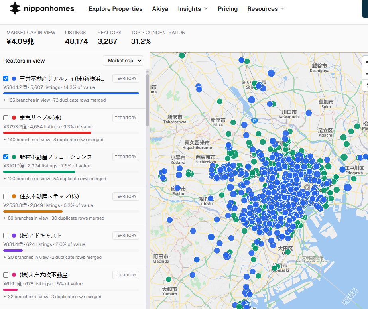This screenshot has width=368, height=309.
Task: Click the purple color dot for アドキャスト
Action: pos(14,236)
